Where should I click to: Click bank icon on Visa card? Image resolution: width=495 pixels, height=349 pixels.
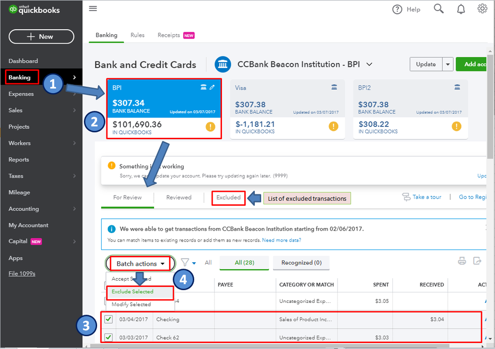334,87
